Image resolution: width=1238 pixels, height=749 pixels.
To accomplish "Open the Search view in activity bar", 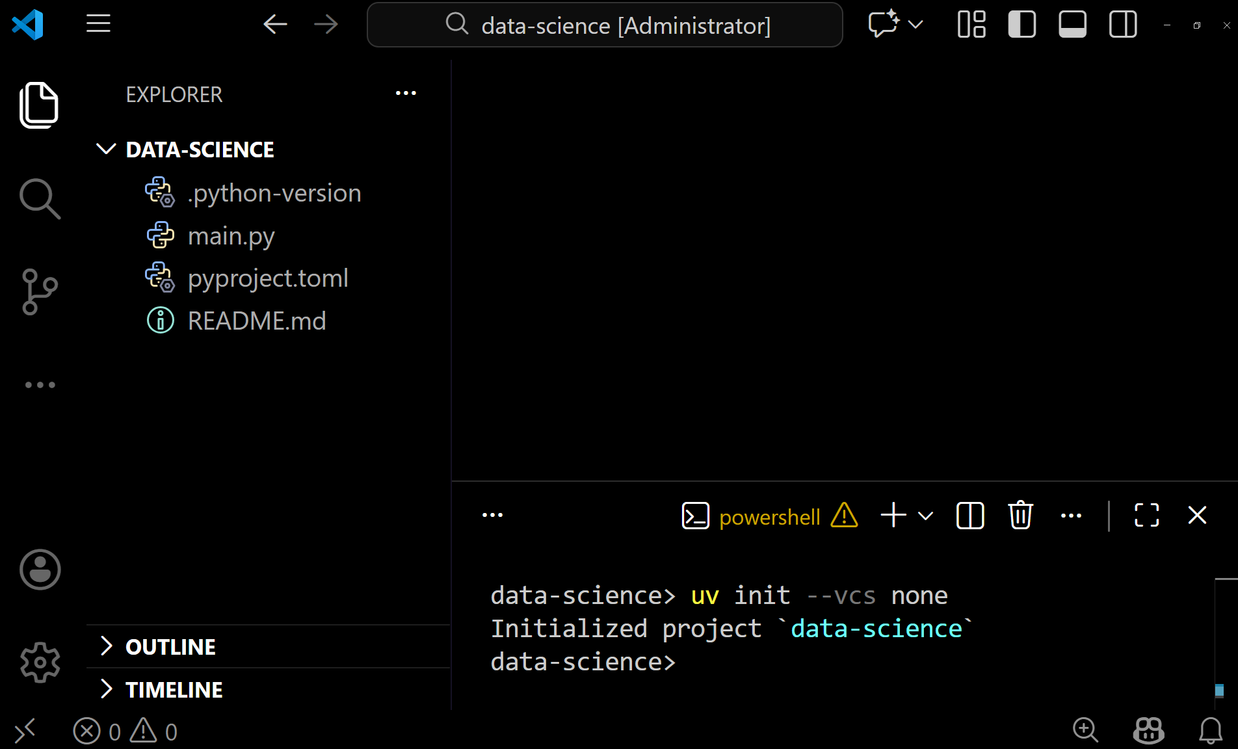I will tap(40, 198).
